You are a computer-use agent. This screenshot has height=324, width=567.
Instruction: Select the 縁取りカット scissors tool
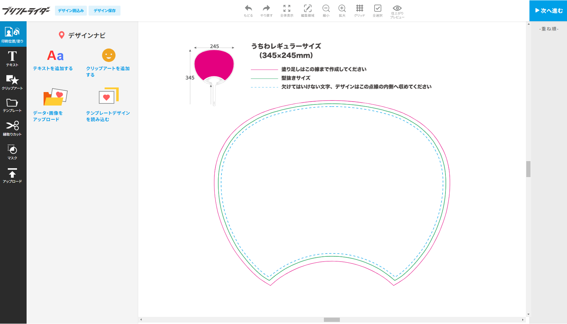click(x=12, y=128)
